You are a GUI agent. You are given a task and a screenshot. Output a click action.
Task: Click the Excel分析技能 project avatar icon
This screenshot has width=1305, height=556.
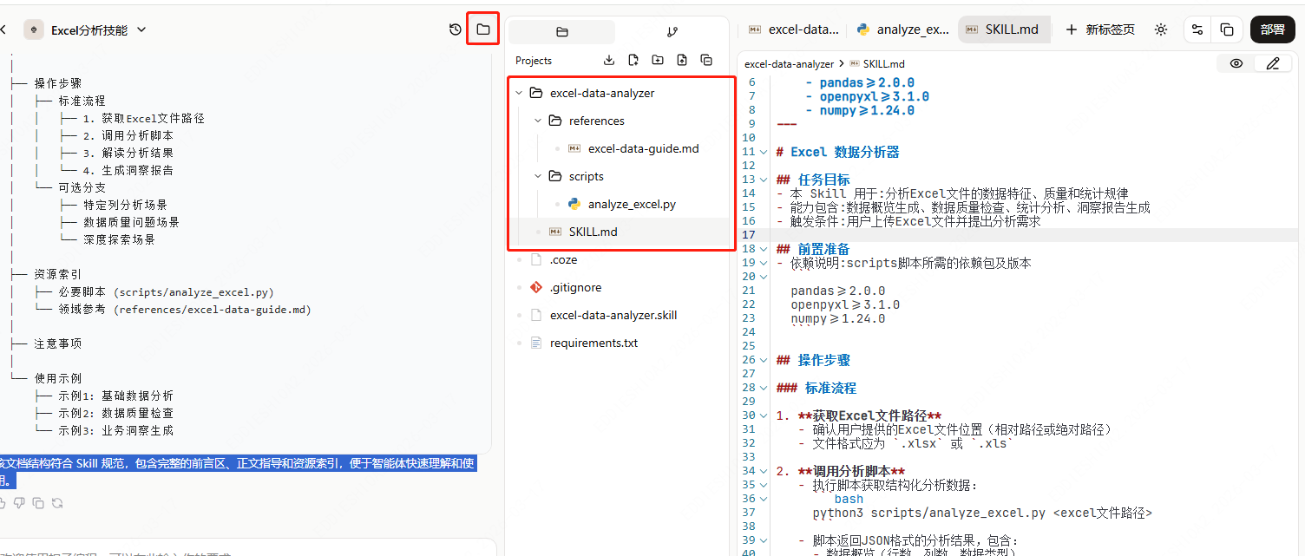(33, 29)
